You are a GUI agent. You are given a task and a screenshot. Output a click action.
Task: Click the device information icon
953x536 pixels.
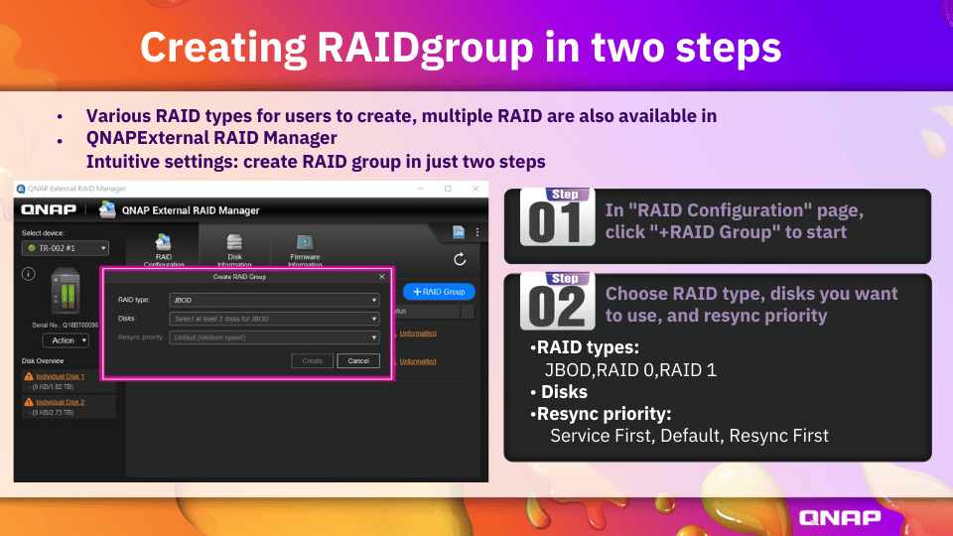coord(28,274)
